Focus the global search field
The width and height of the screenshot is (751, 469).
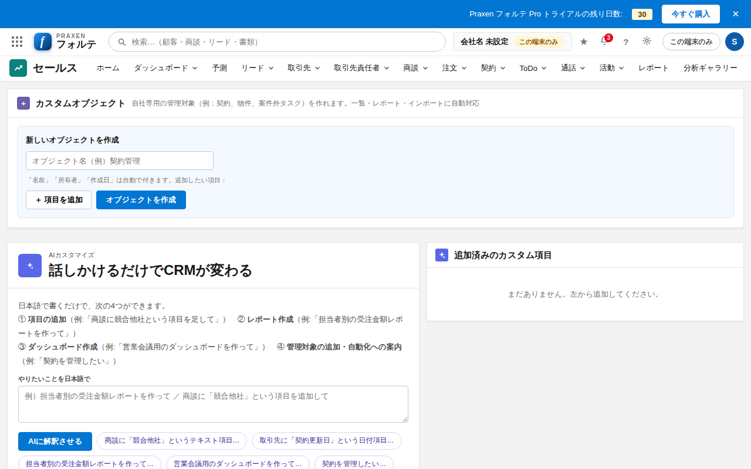click(x=278, y=42)
